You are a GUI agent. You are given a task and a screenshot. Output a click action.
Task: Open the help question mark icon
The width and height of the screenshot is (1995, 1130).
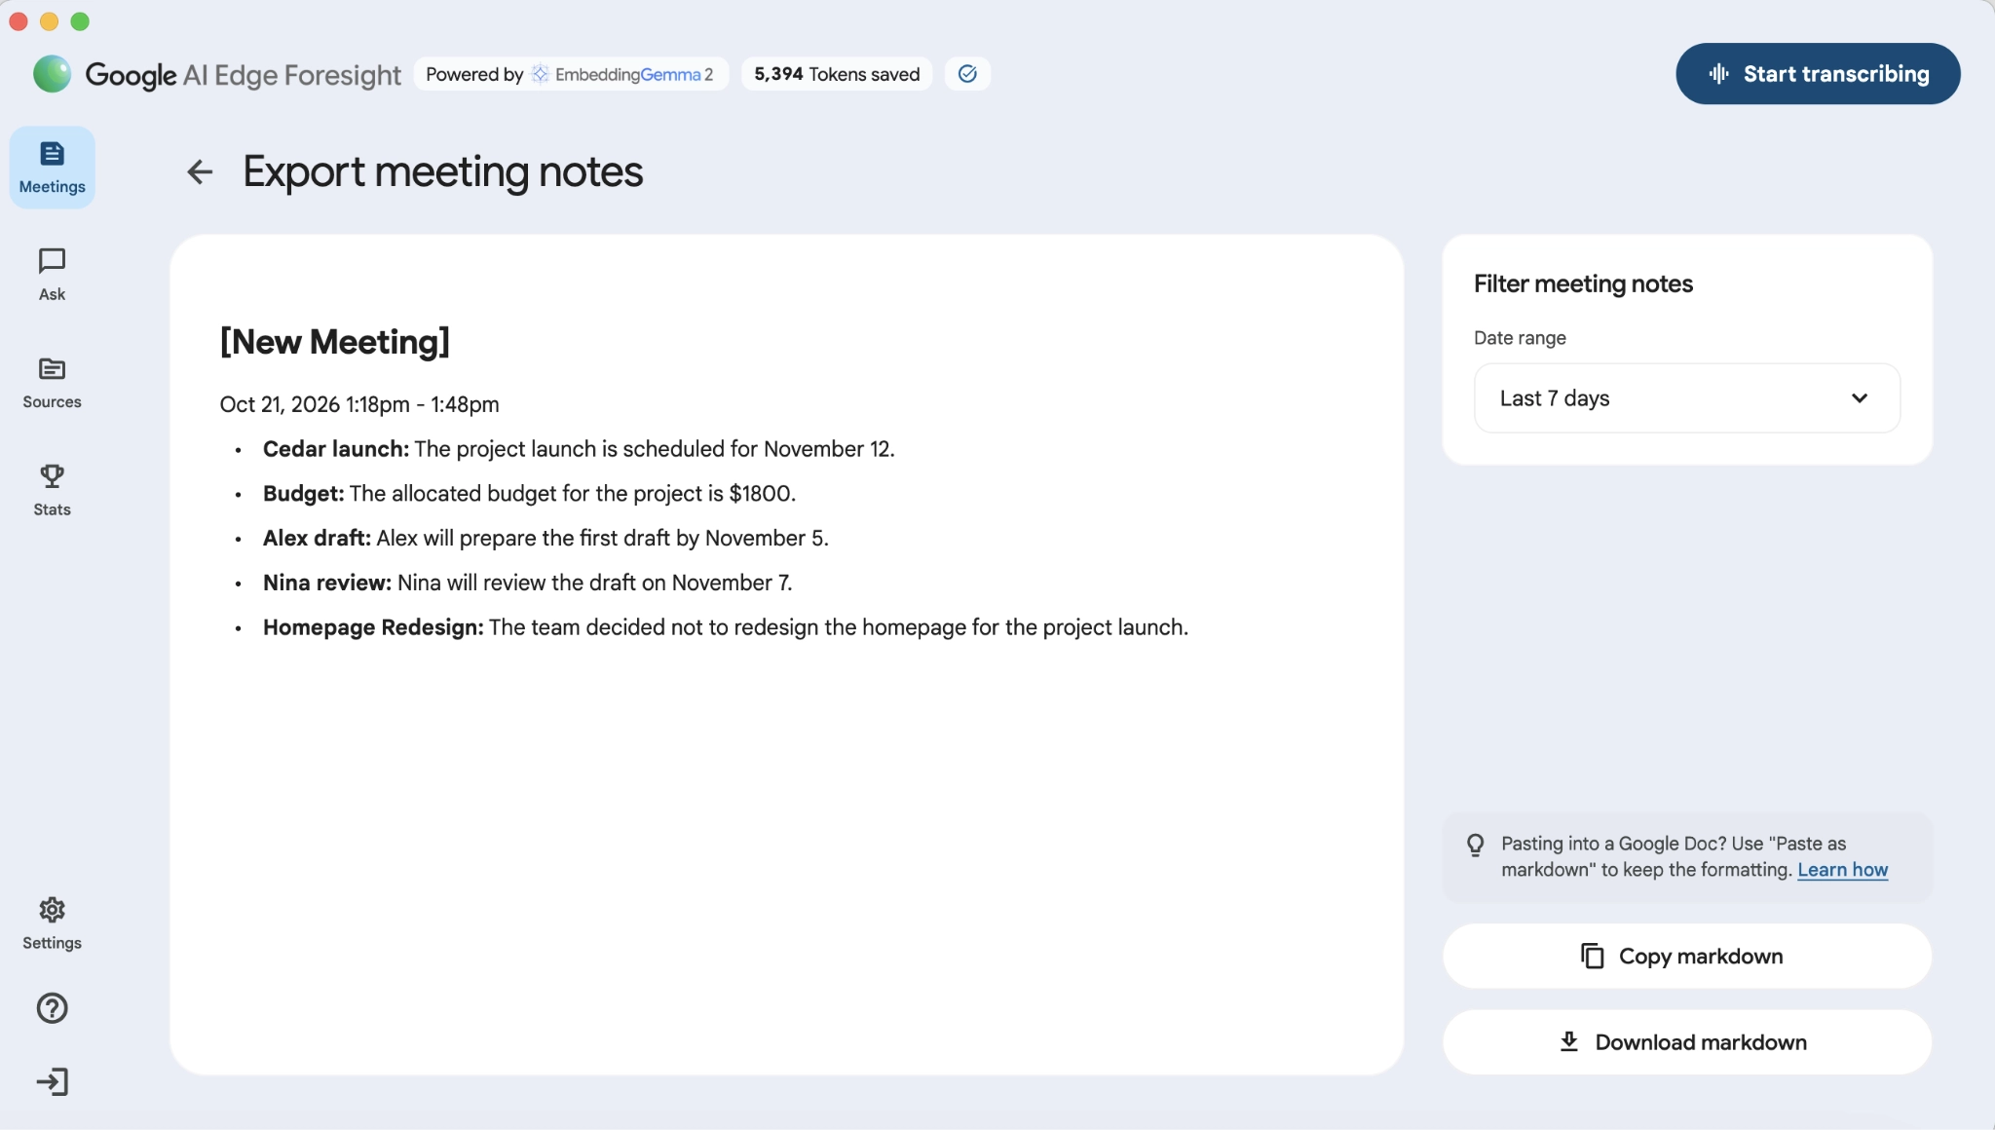click(52, 1008)
